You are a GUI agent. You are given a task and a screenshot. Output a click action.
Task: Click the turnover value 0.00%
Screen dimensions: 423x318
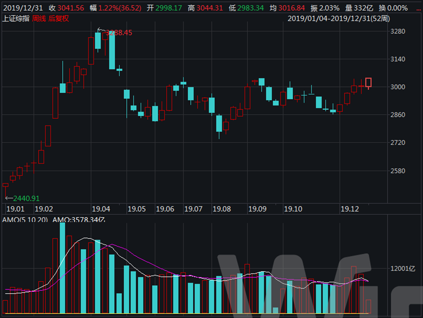[397, 8]
